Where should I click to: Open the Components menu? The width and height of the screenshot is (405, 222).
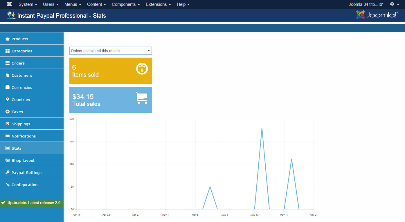126,4
